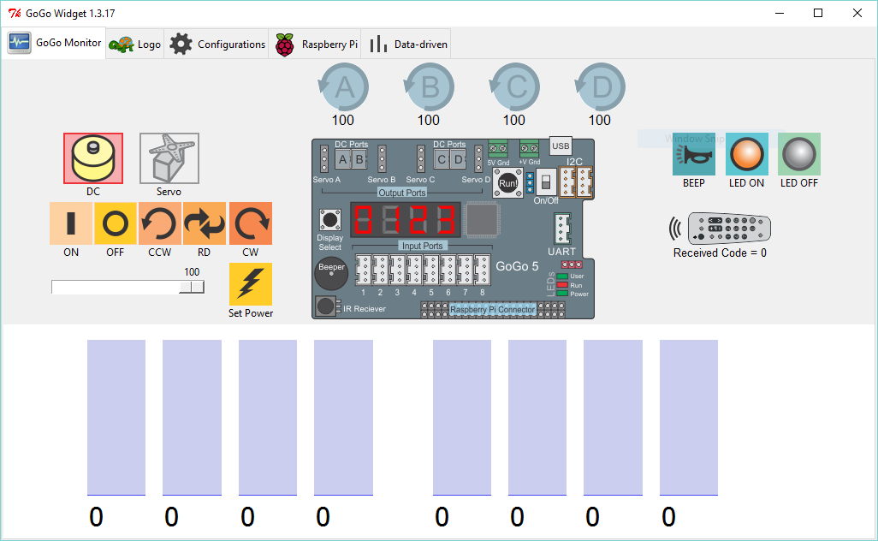Click the Beeper on the board
Image resolution: width=878 pixels, height=541 pixels.
[x=331, y=273]
